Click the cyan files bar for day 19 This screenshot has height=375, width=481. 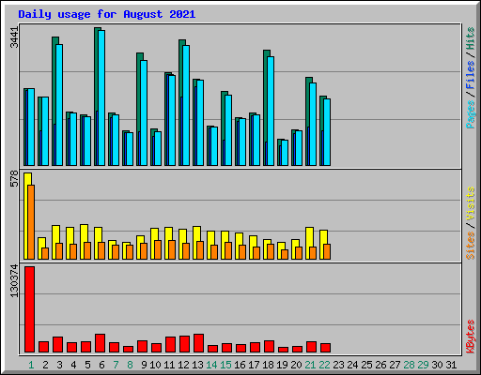coord(285,153)
